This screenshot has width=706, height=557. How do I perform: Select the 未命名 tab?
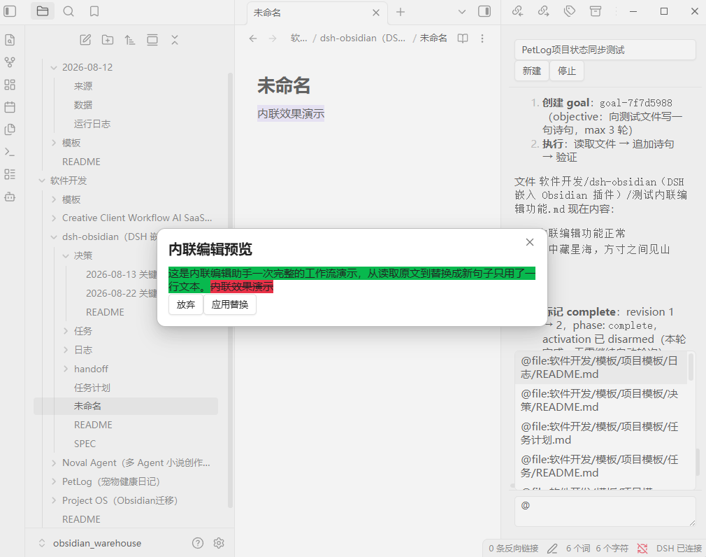tap(317, 13)
